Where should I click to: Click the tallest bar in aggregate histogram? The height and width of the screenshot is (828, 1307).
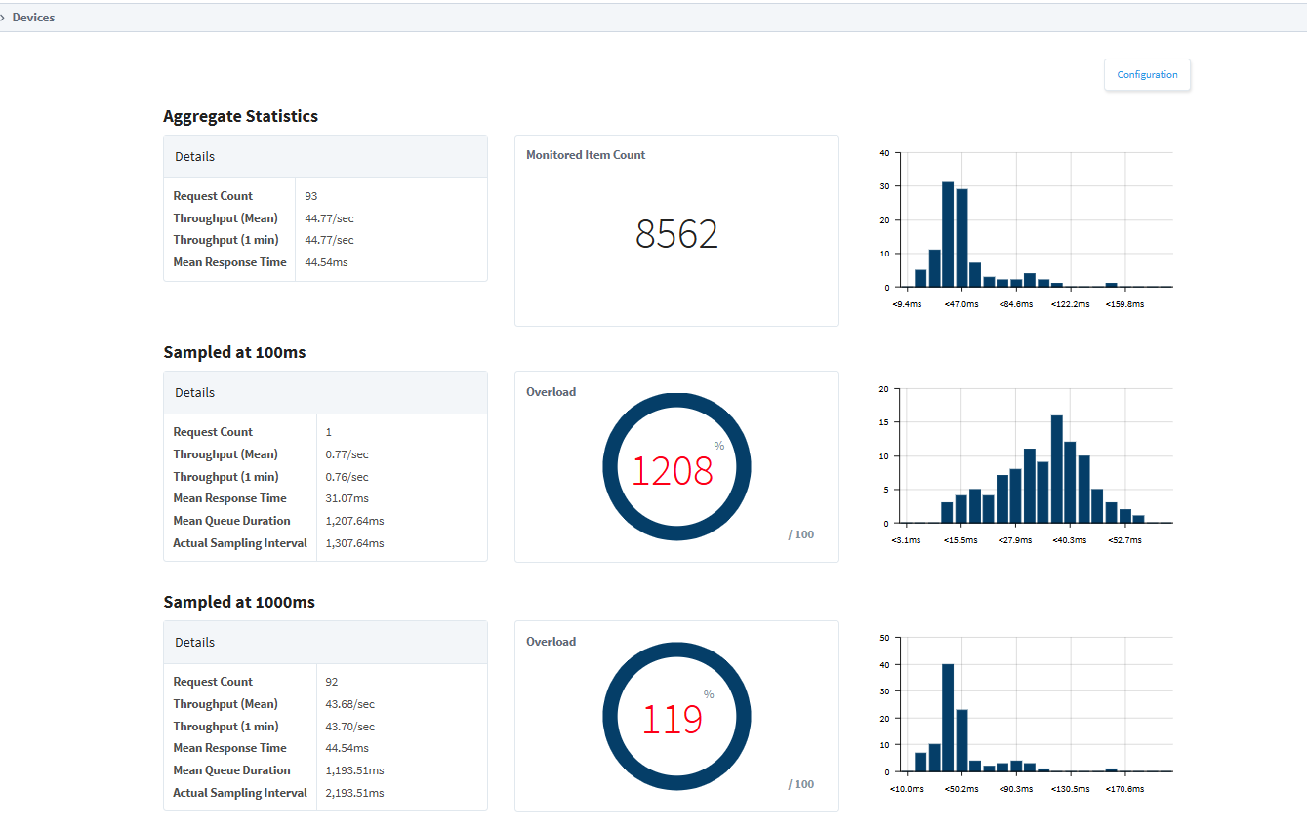(948, 234)
